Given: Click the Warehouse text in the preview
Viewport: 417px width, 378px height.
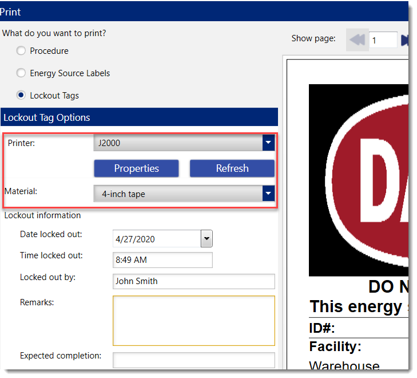Looking at the screenshot, I should click(x=344, y=367).
